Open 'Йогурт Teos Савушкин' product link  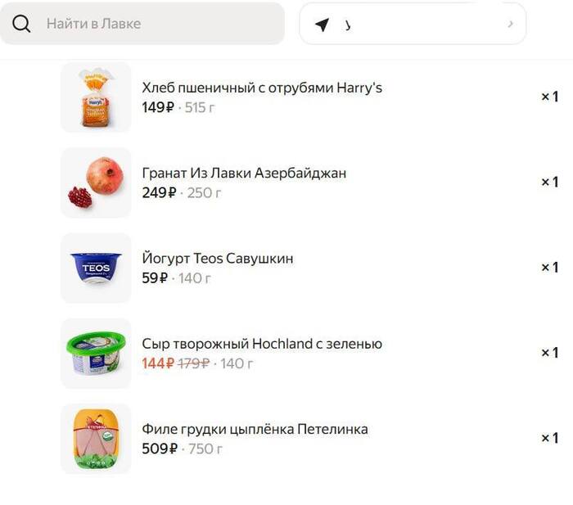click(218, 258)
